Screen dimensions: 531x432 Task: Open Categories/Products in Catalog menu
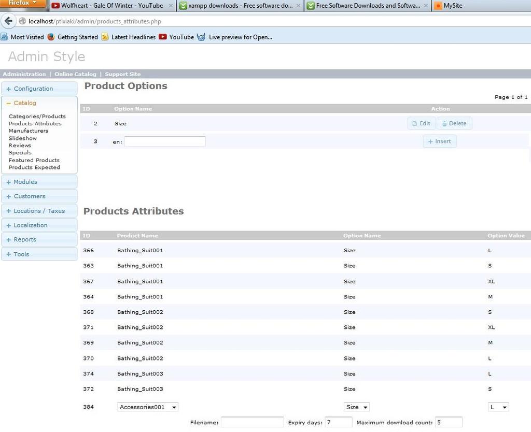click(37, 117)
